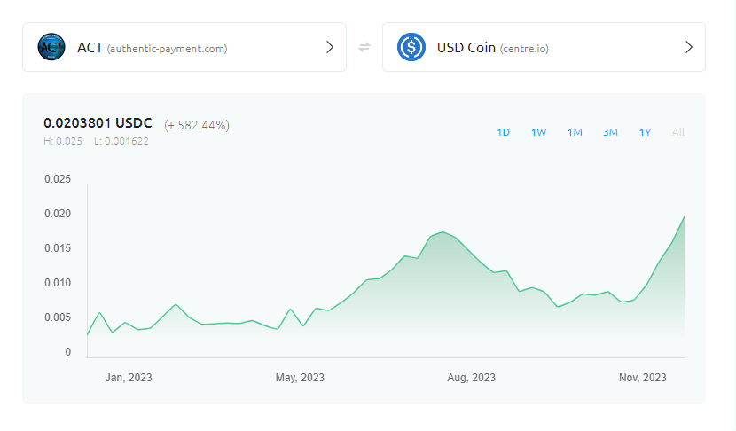Viewport: 736px width, 431px height.
Task: Click the Jan, 2023 axis label
Action: pyautogui.click(x=129, y=378)
